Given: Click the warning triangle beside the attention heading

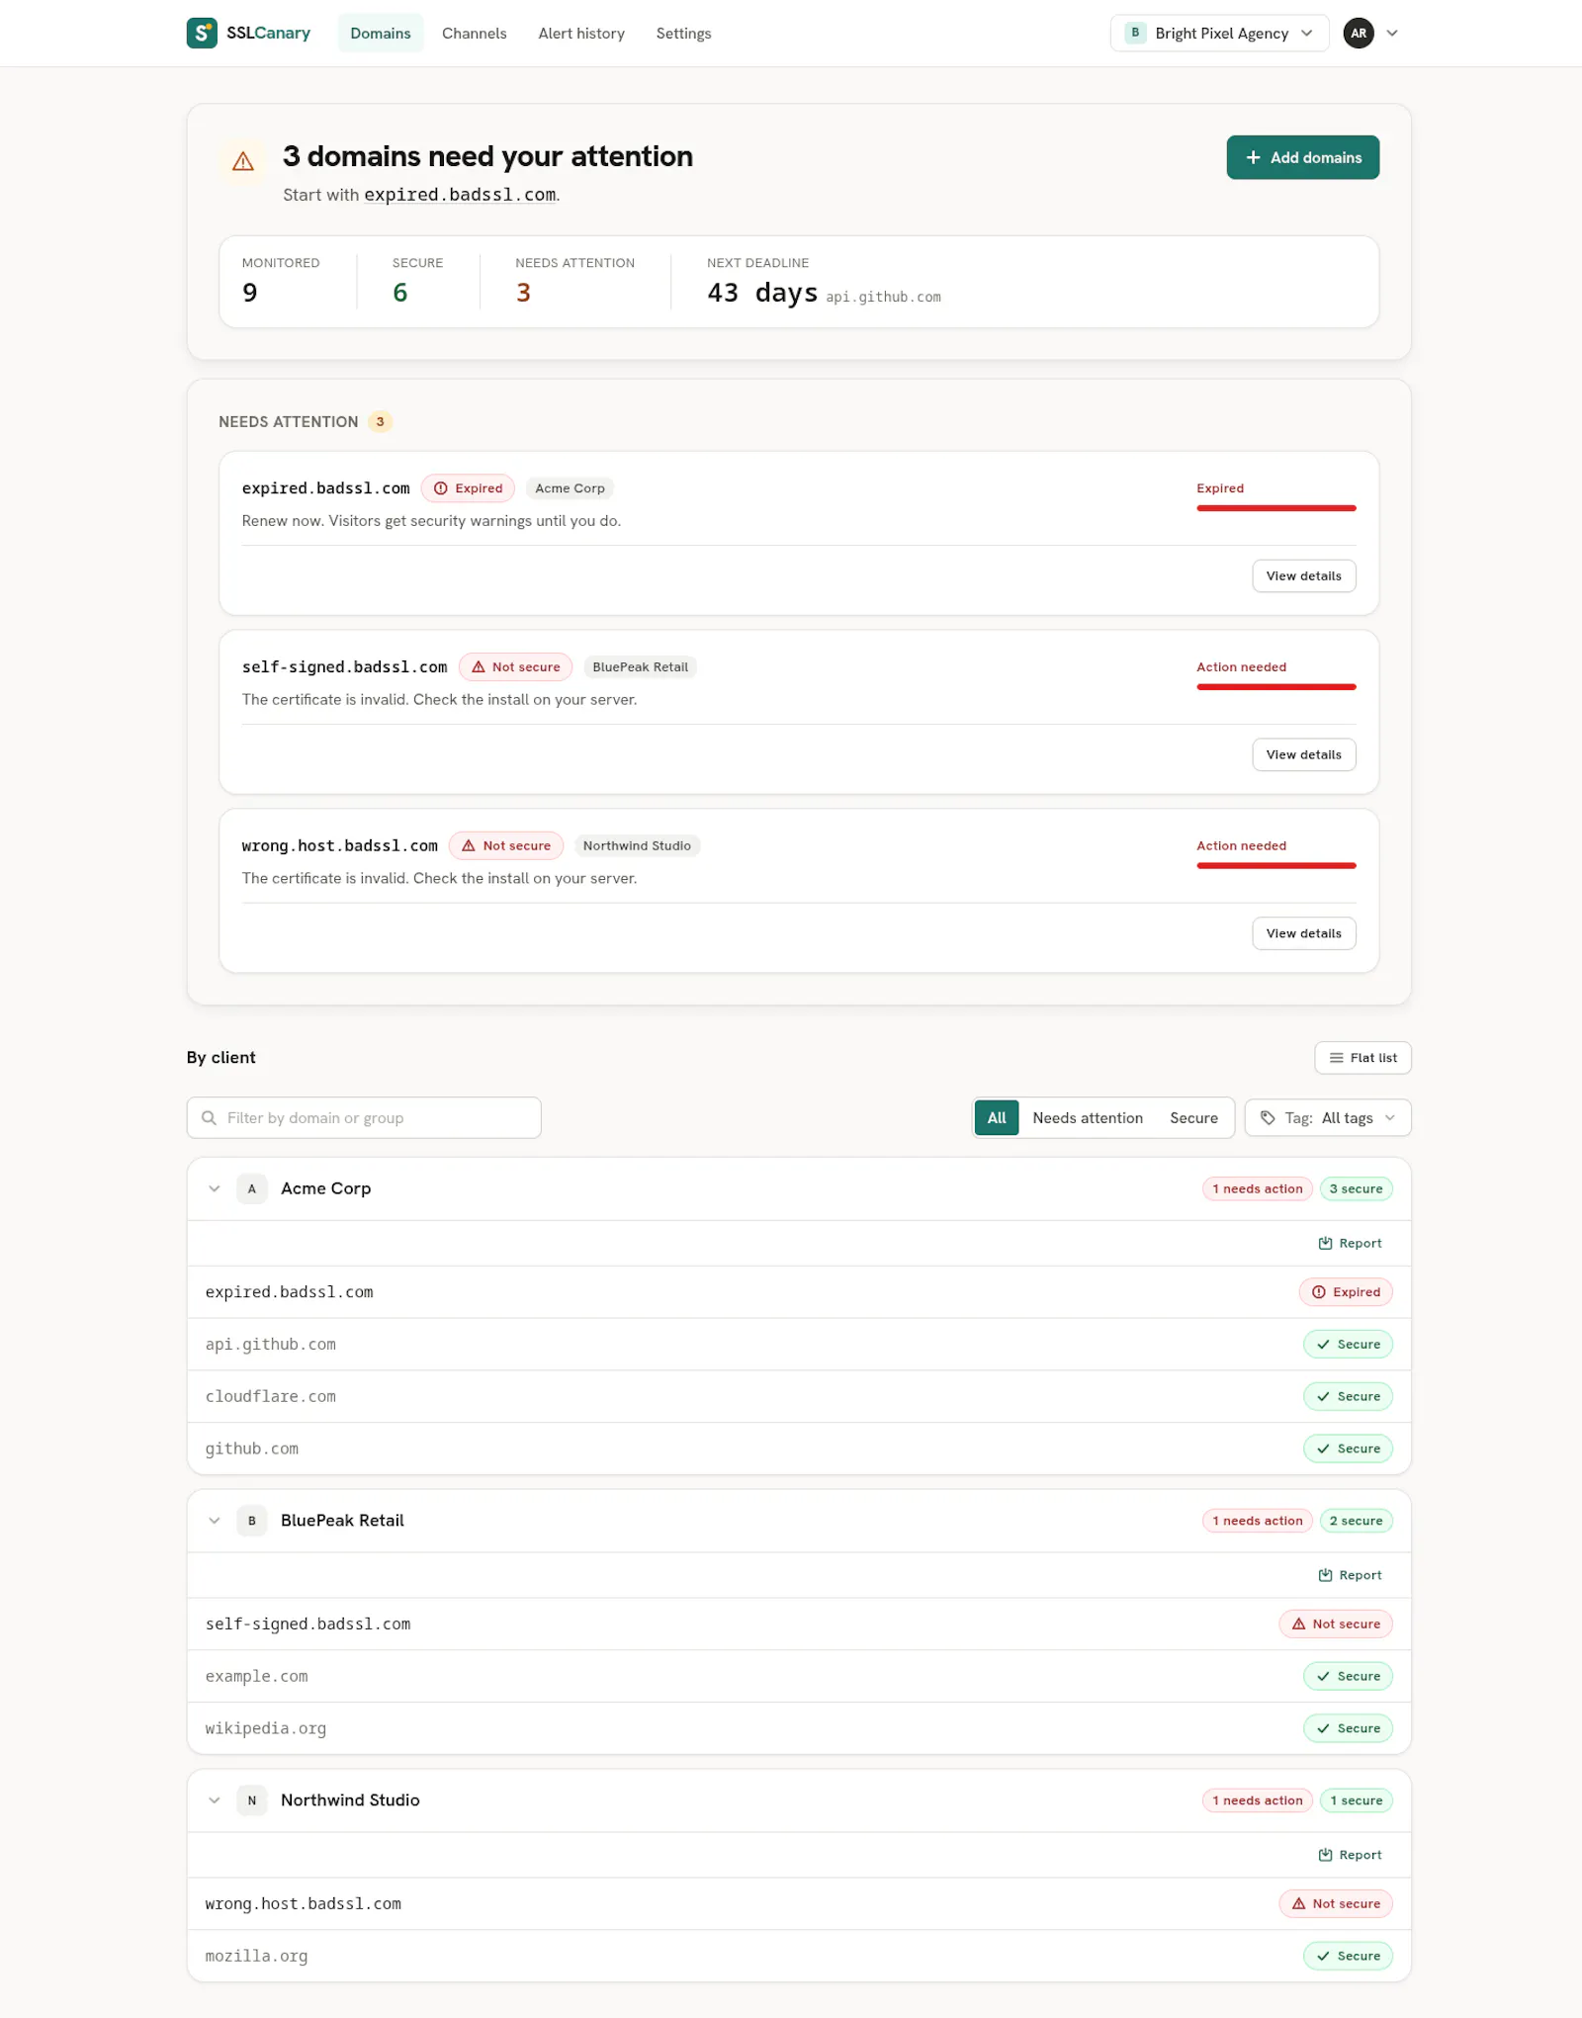Looking at the screenshot, I should tap(243, 161).
